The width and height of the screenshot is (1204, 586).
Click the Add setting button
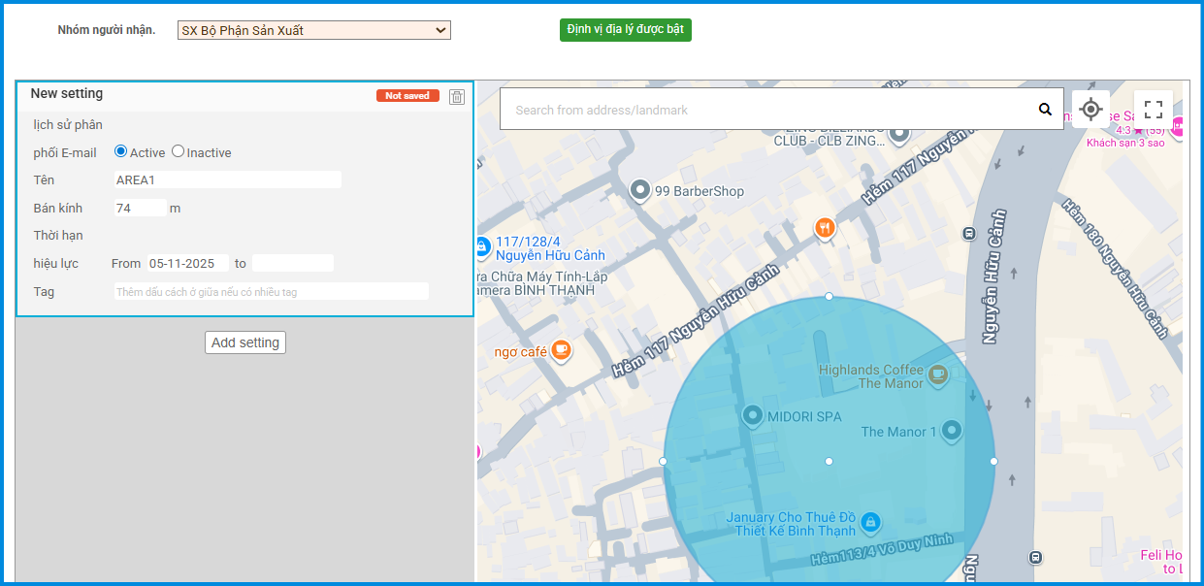coord(245,342)
